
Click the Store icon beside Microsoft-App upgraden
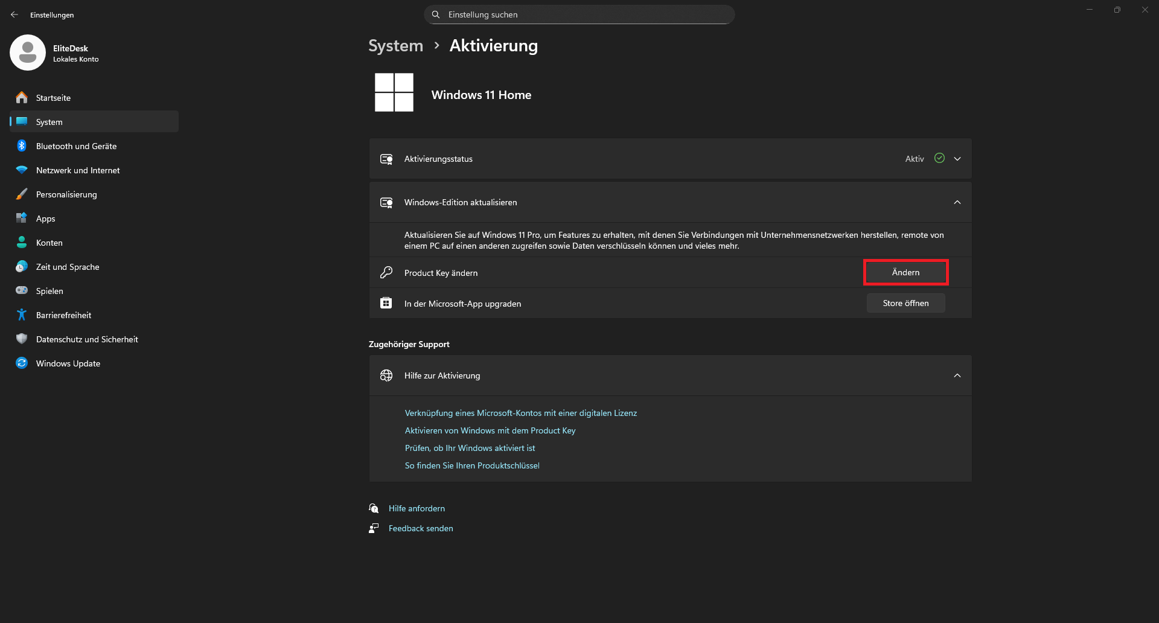point(386,303)
